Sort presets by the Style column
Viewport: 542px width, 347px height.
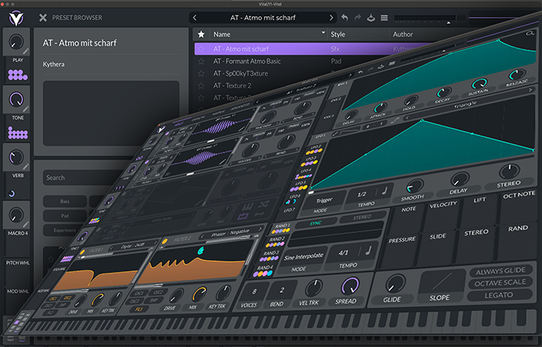(x=338, y=34)
